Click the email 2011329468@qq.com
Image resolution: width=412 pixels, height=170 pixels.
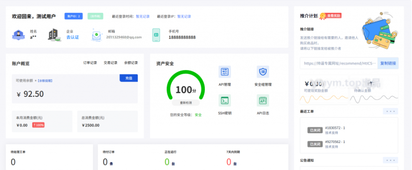point(124,37)
